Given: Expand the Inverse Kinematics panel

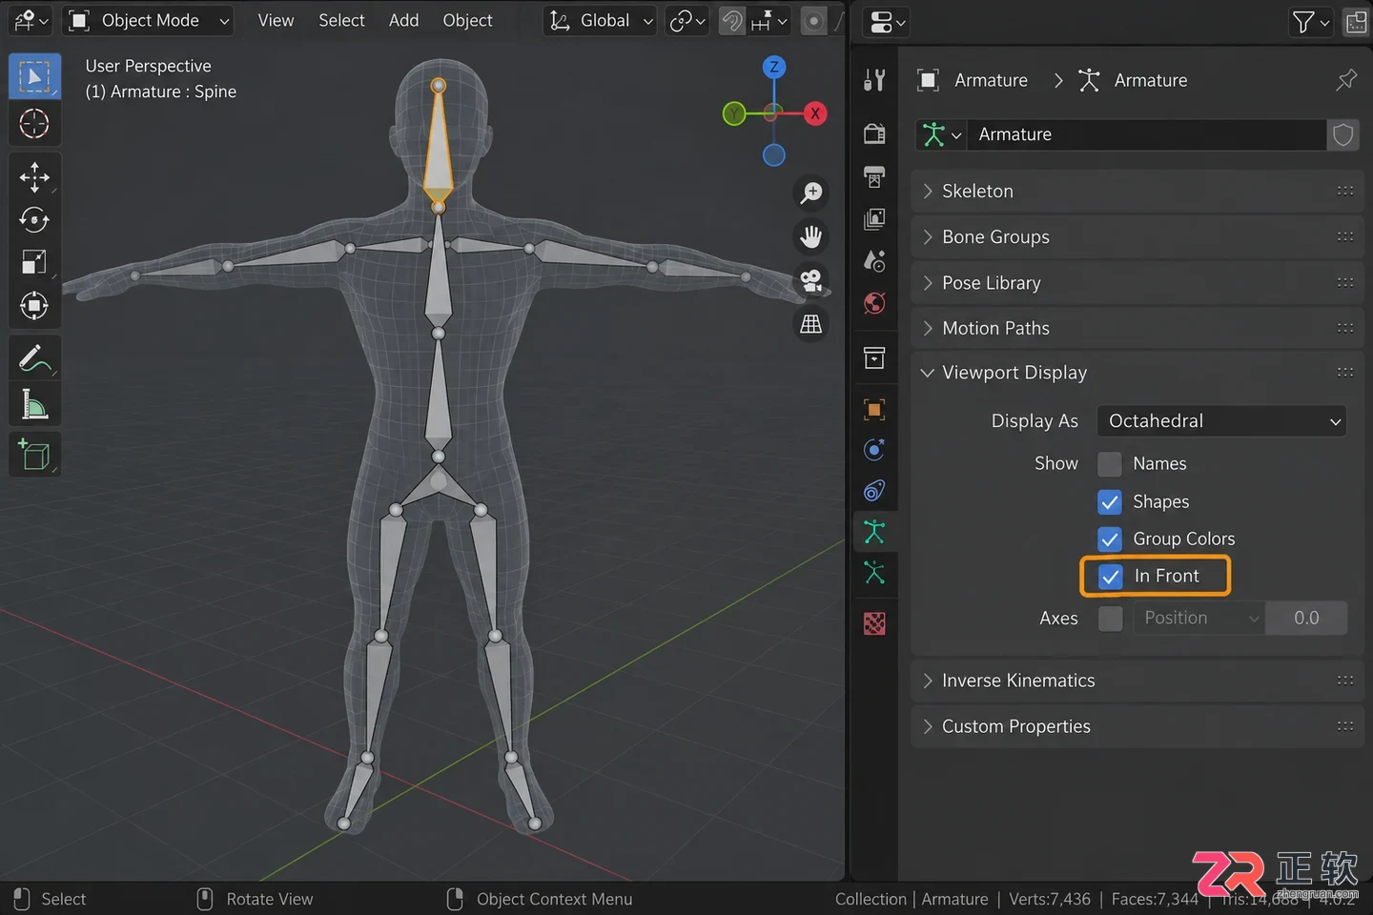Looking at the screenshot, I should point(1137,681).
